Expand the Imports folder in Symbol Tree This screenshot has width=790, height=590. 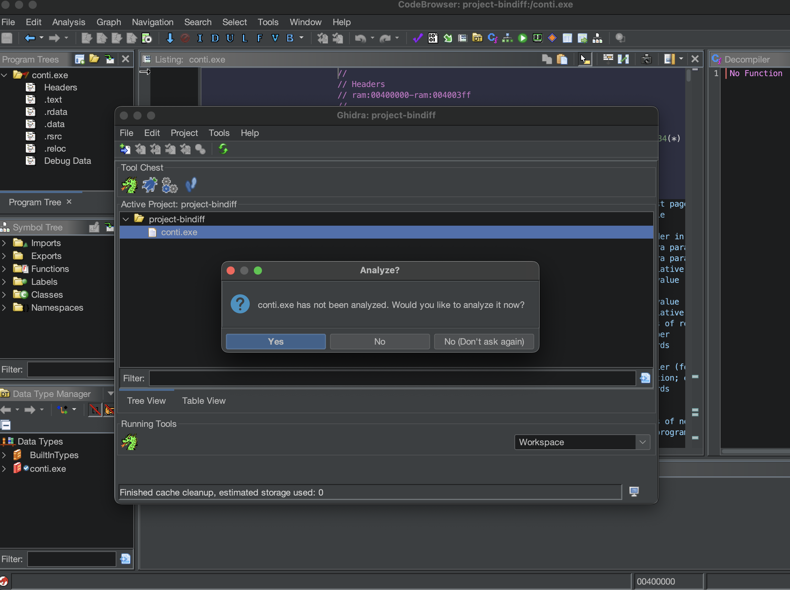[4, 243]
